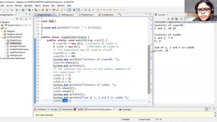The width and height of the screenshot is (217, 122).
Task: Click the Save All toolbar icon
Action: [x=7, y=10]
